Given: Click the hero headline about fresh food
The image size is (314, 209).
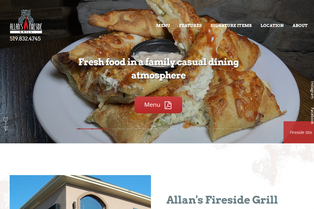Looking at the screenshot, I should point(159,69).
